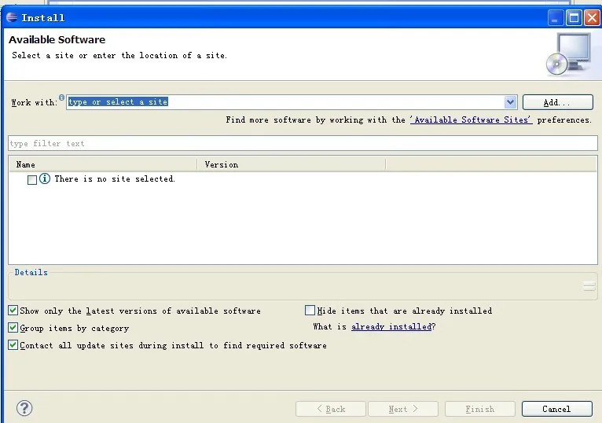Minimize the Install dialog window
Screen dimensions: 602x423
[556, 17]
